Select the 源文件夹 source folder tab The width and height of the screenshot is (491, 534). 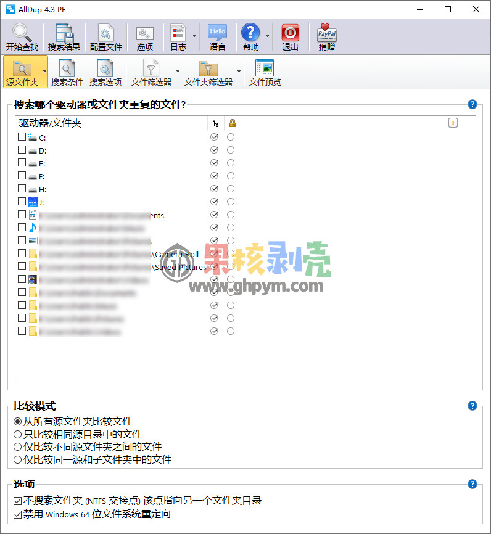click(22, 72)
